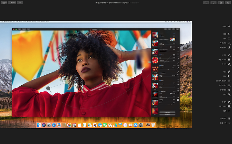Click the Trash icon in the pictured dock
The image size is (232, 144).
[x=153, y=125]
